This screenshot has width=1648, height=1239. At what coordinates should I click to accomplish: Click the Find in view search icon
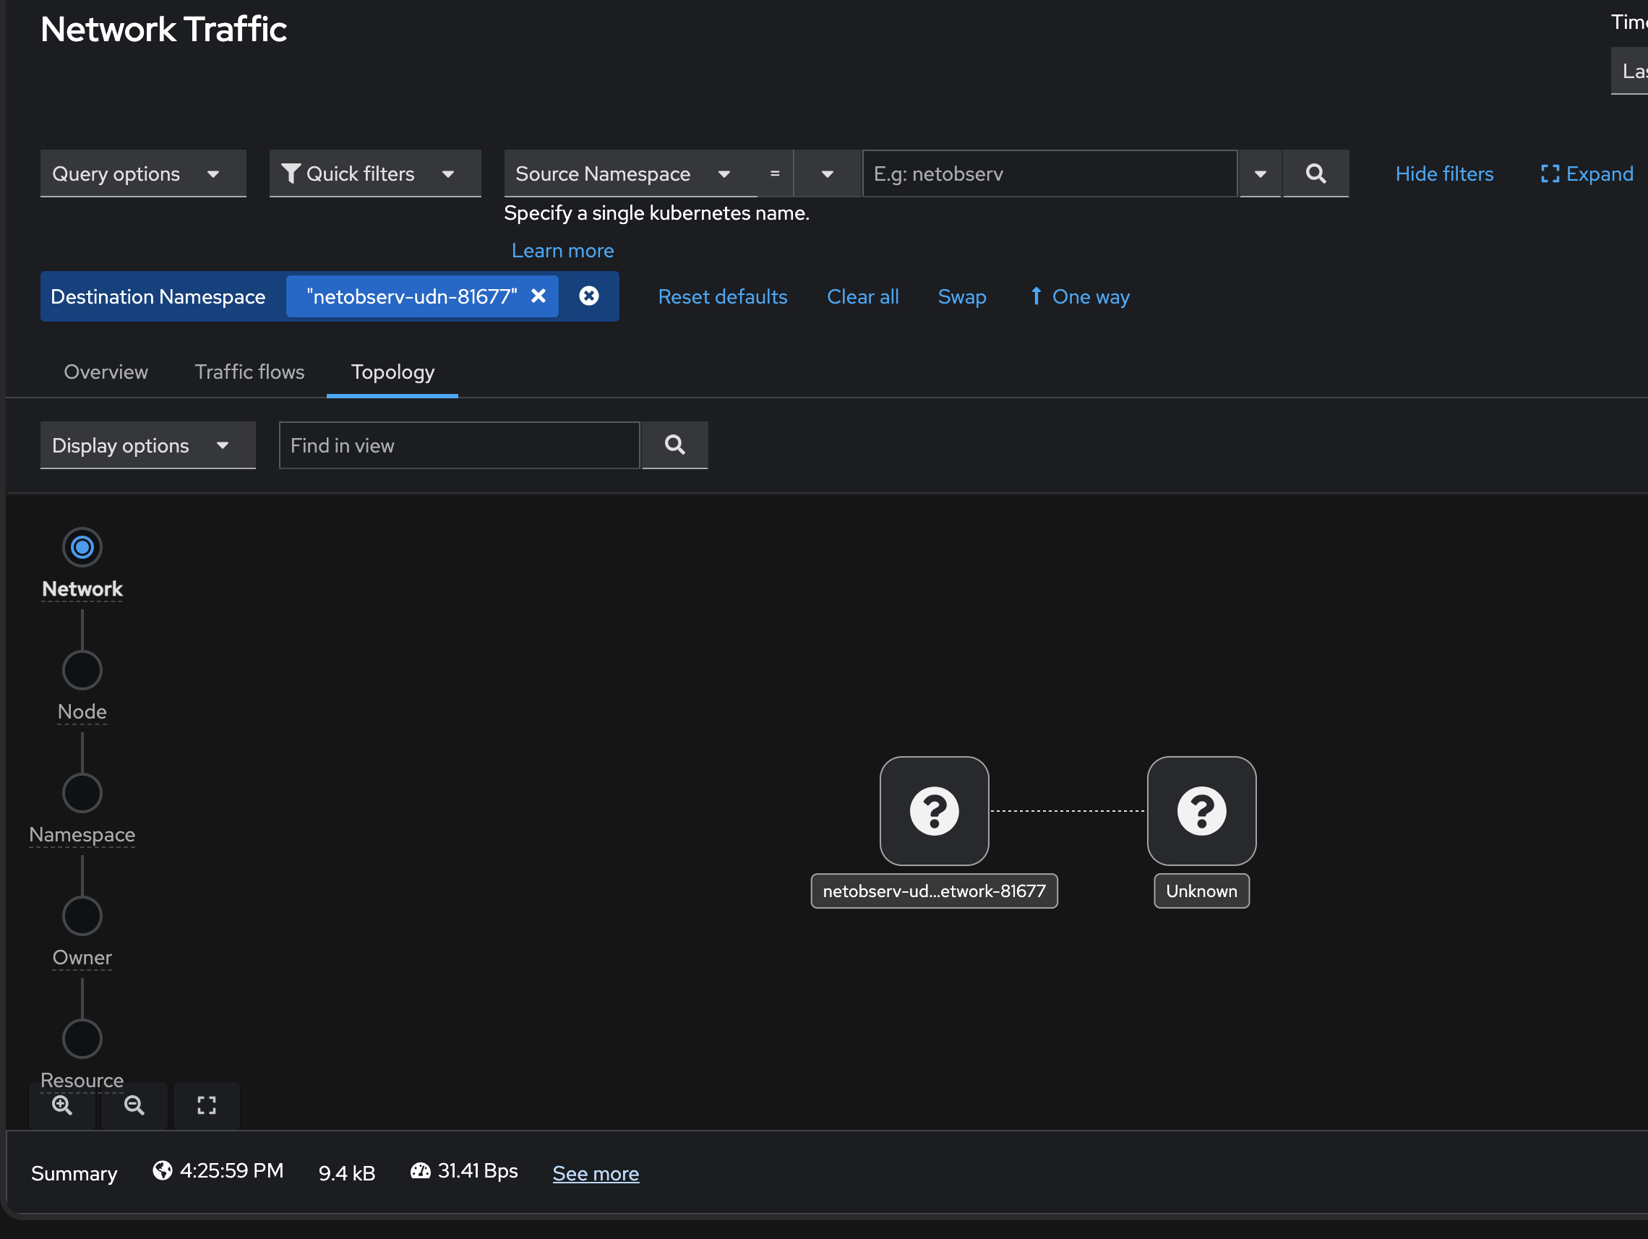pyautogui.click(x=674, y=445)
